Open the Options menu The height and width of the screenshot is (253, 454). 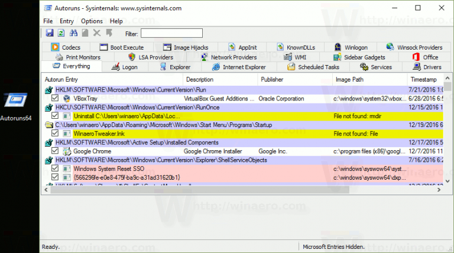[92, 21]
